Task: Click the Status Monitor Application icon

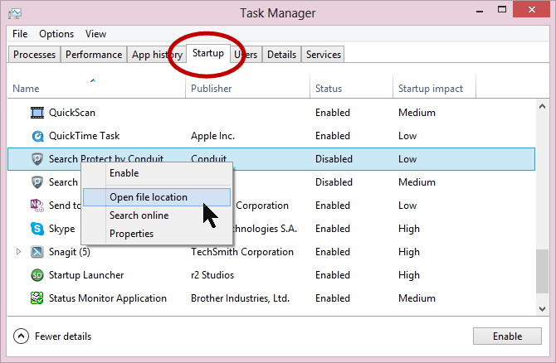Action: pos(37,298)
